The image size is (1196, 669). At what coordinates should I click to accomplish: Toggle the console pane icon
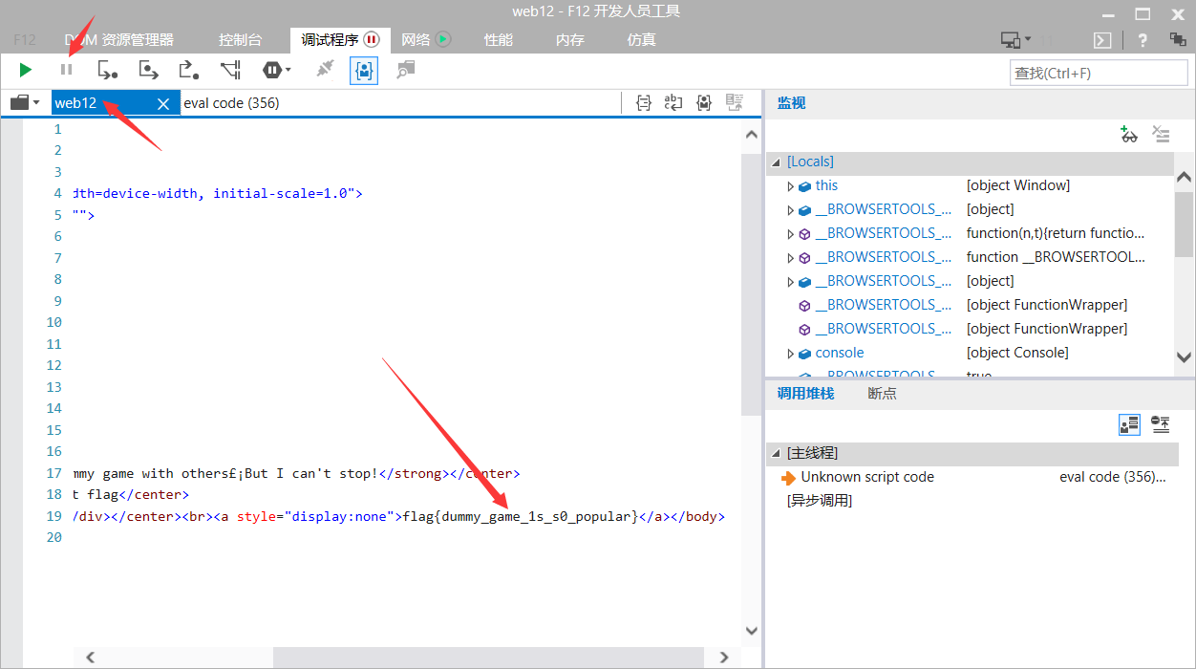(x=1101, y=39)
